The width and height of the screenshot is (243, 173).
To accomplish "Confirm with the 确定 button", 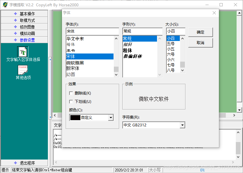I will [x=200, y=32].
